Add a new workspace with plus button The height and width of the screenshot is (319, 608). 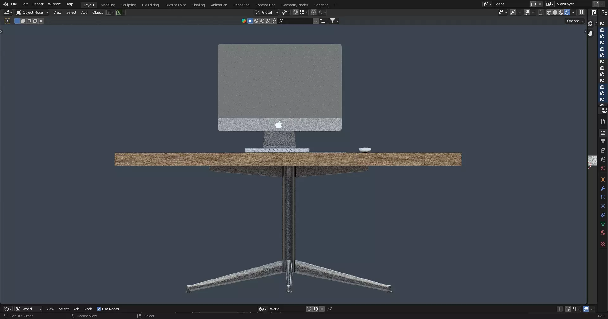coord(335,5)
